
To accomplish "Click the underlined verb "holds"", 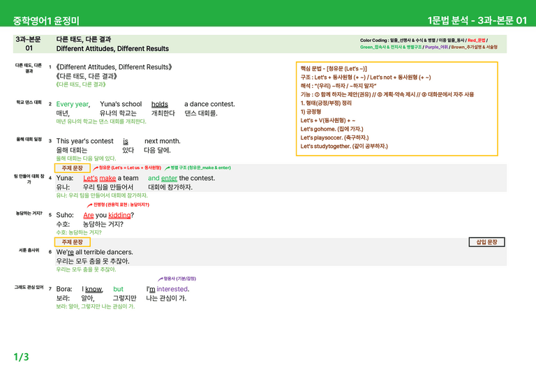I will point(160,104).
